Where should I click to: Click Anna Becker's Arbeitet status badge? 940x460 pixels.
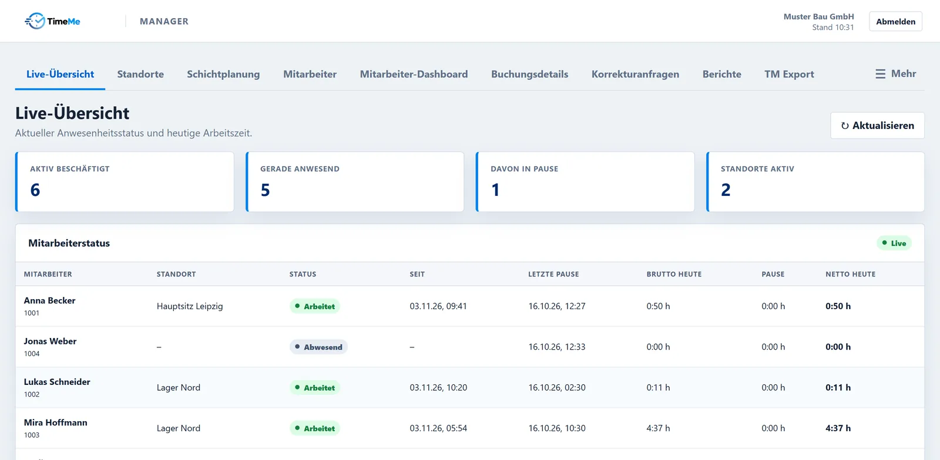tap(315, 306)
